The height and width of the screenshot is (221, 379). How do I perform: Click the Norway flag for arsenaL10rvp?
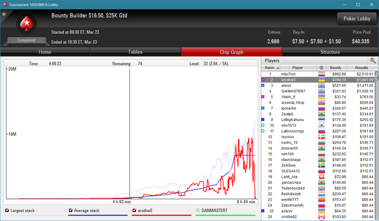322,103
